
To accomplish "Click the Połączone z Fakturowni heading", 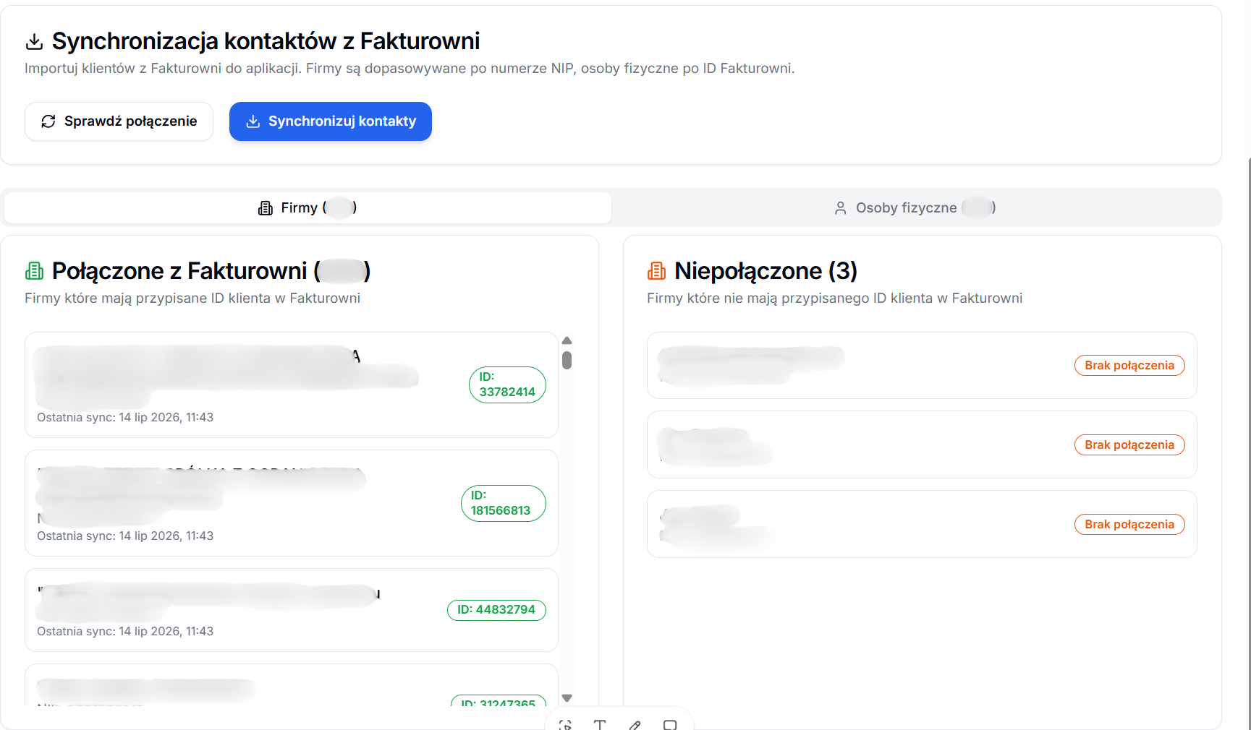I will tap(211, 271).
